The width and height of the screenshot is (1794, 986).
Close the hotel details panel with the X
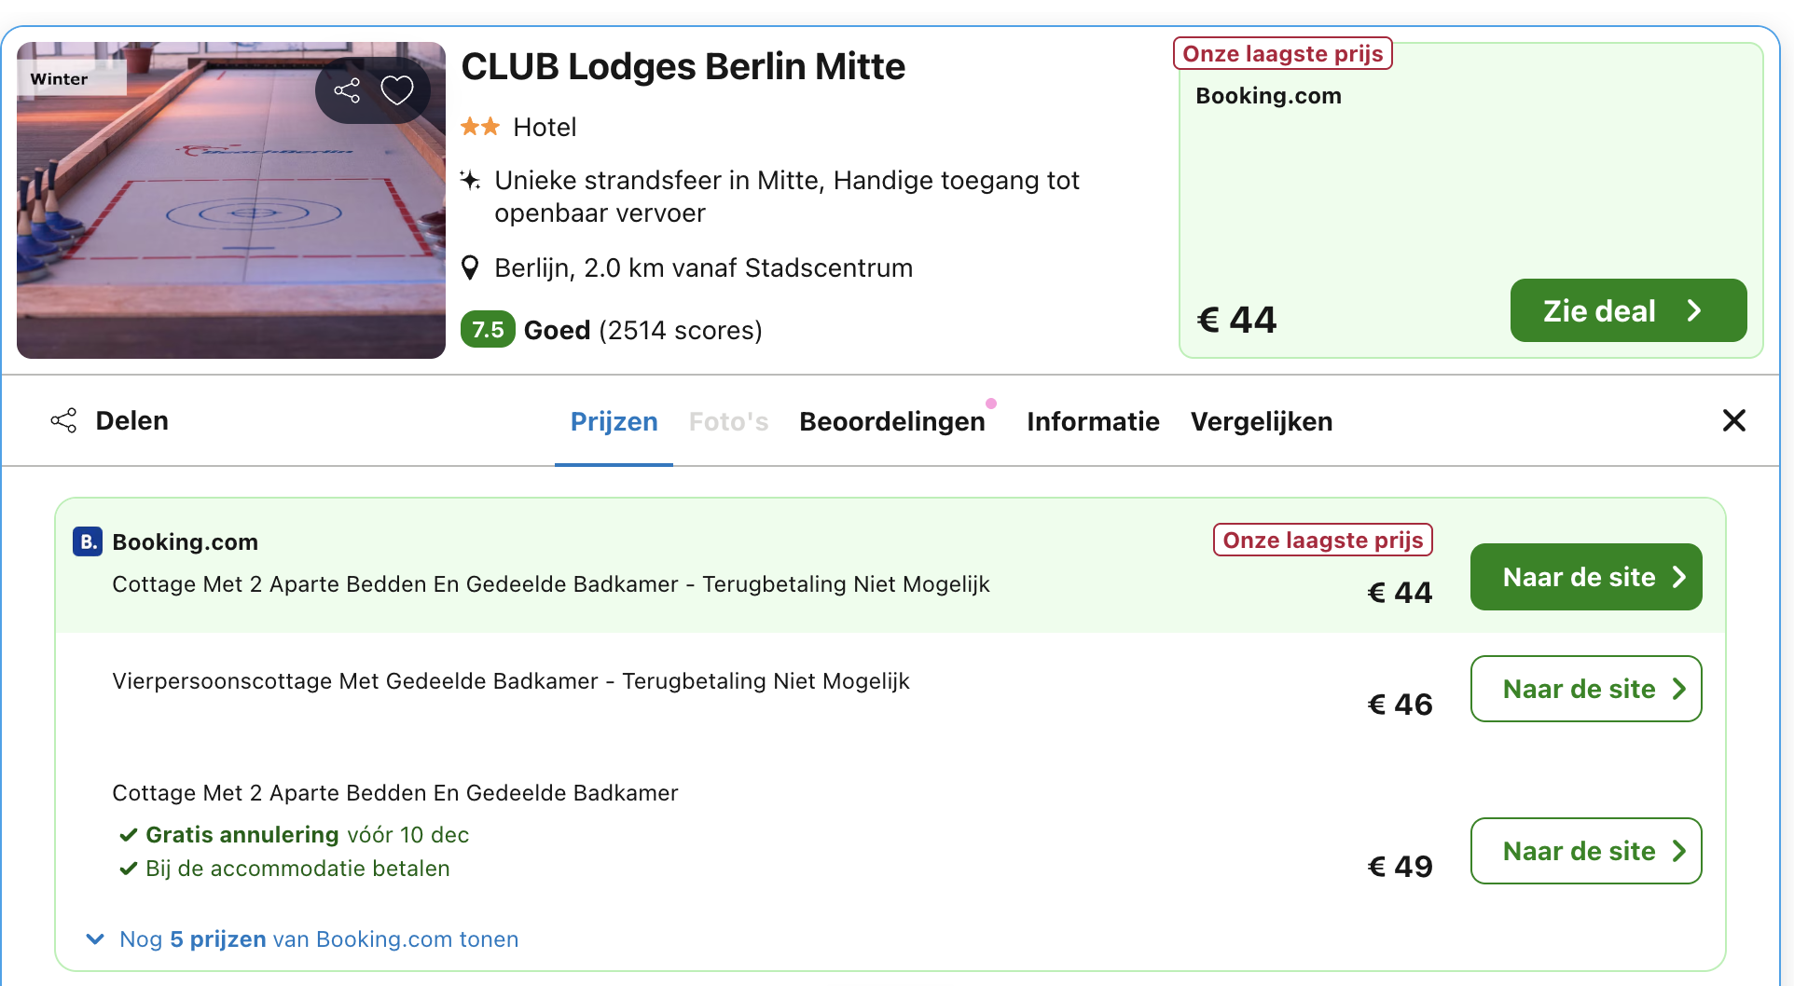(1733, 420)
